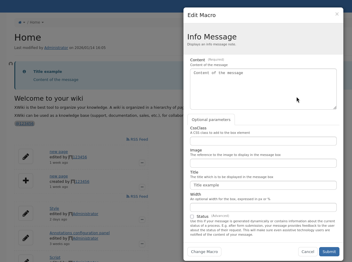Open the Administrator last-modified link
This screenshot has width=352, height=262.
[56, 48]
